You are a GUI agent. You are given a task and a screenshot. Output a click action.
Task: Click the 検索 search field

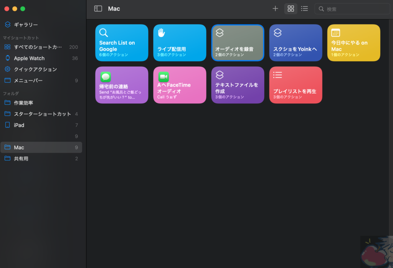353,9
